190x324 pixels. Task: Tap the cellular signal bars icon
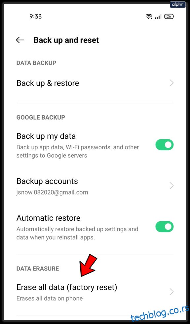coord(158,17)
